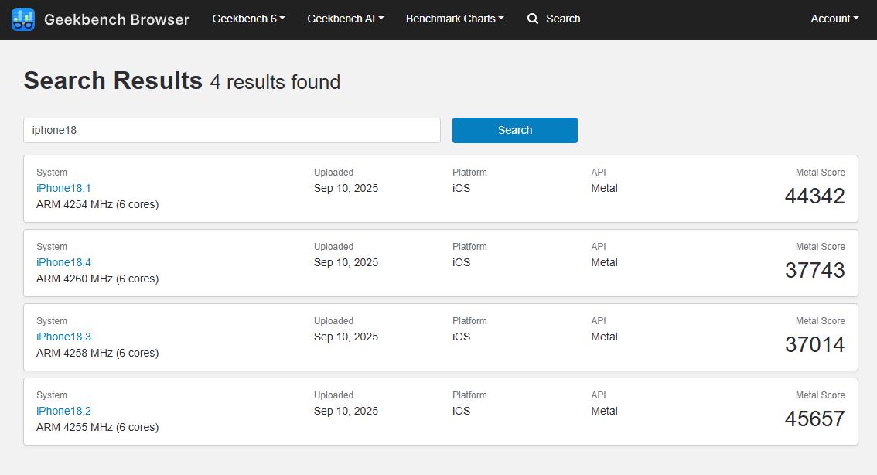Open the Geekbench AI dropdown menu
Image resolution: width=877 pixels, height=475 pixels.
(345, 19)
